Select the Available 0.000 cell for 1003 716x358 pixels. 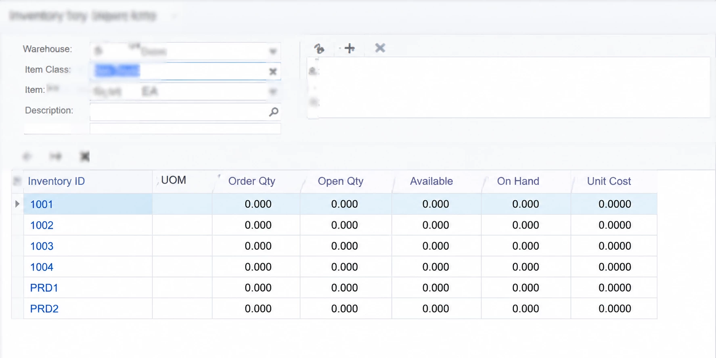437,246
